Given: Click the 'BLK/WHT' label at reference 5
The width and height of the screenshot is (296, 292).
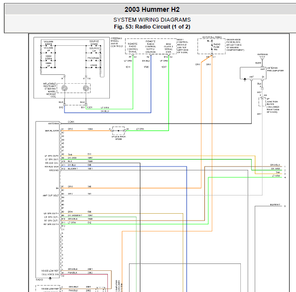Looking at the screenshot, I should click(x=275, y=205).
